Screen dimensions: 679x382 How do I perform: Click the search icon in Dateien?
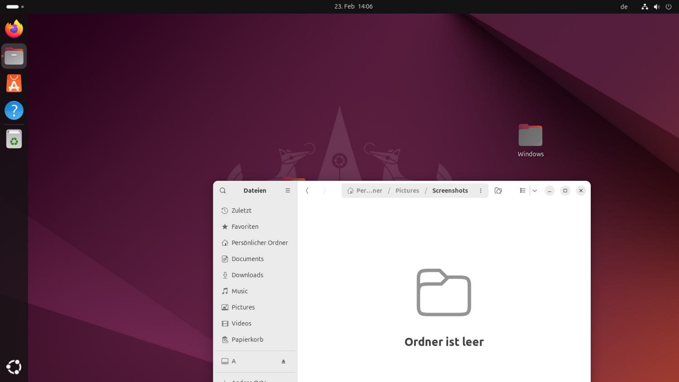(223, 191)
